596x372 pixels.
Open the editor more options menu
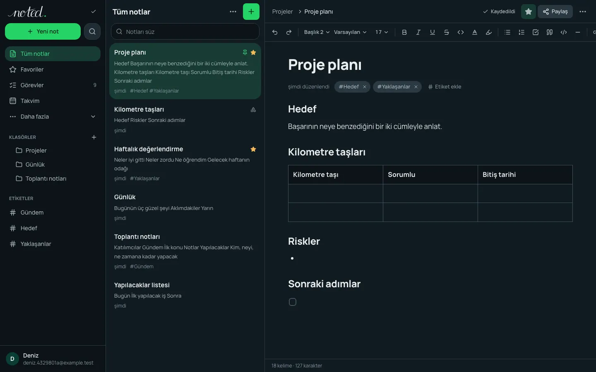click(583, 12)
